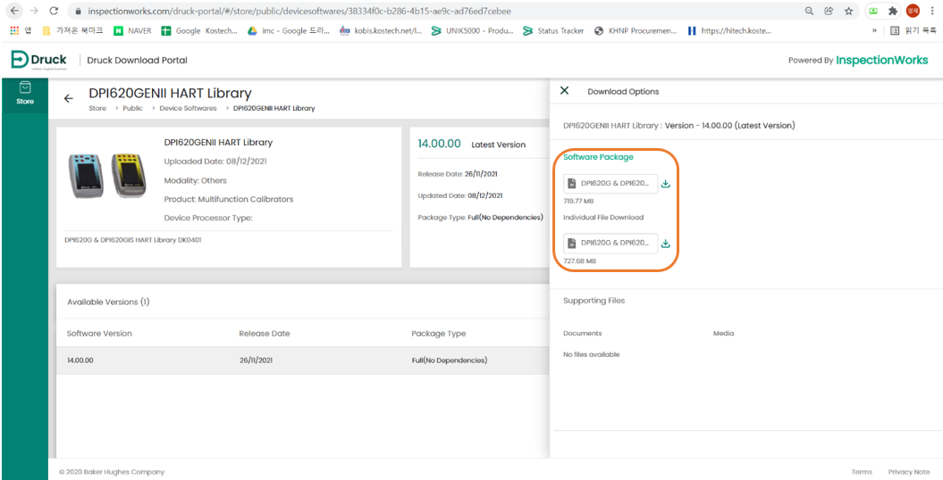The height and width of the screenshot is (480, 943).
Task: Bookmark this page with the star icon
Action: [x=848, y=11]
